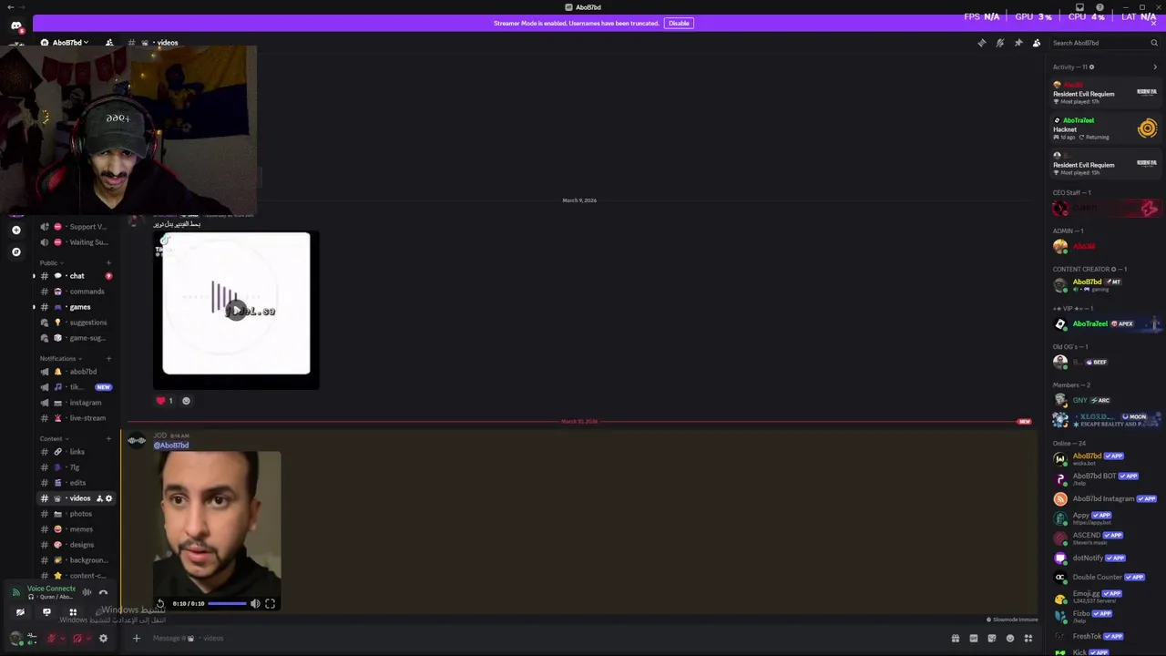
Task: Disable Streamer Mode from top banner
Action: pyautogui.click(x=679, y=23)
